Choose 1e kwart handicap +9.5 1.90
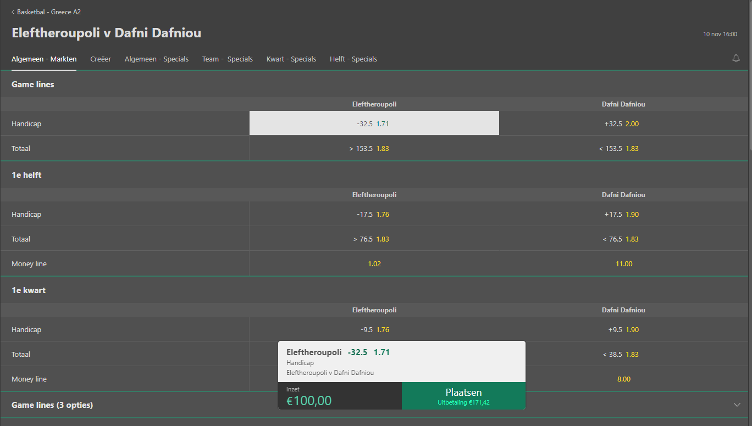 pos(624,329)
